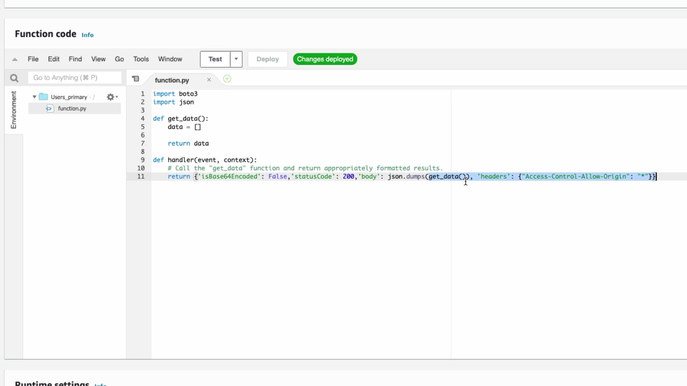Viewport: 687px width, 386px height.
Task: Open the Test button dropdown arrow
Action: click(236, 59)
